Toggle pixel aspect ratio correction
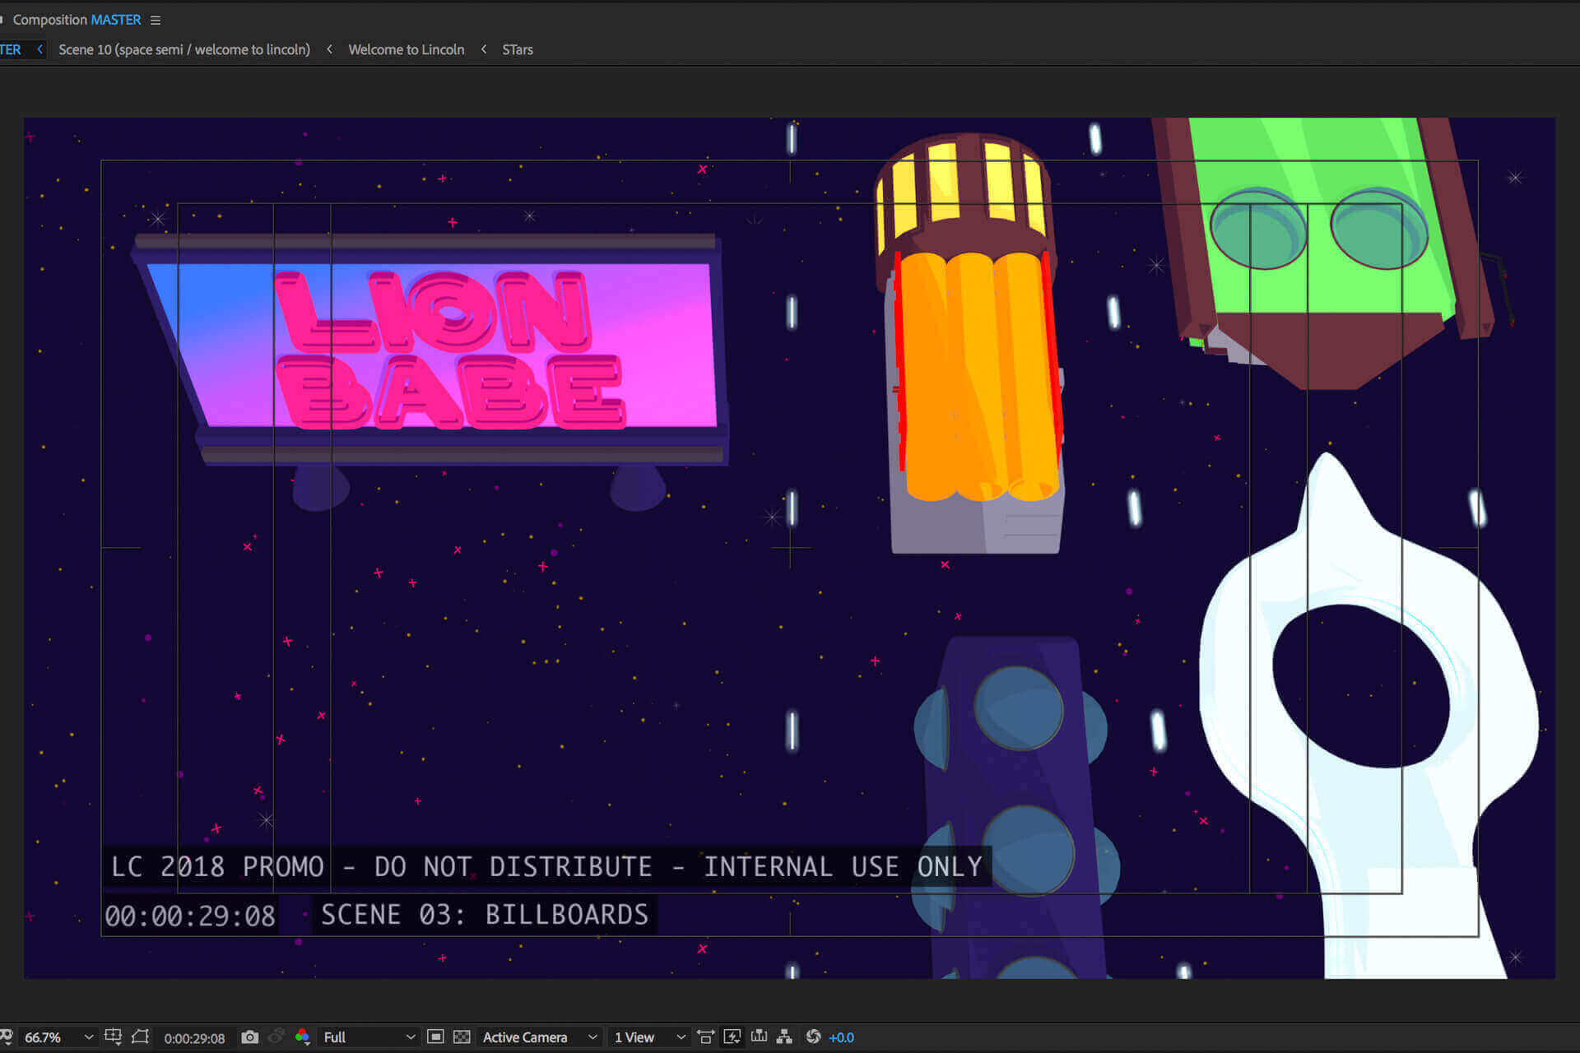 click(705, 1037)
